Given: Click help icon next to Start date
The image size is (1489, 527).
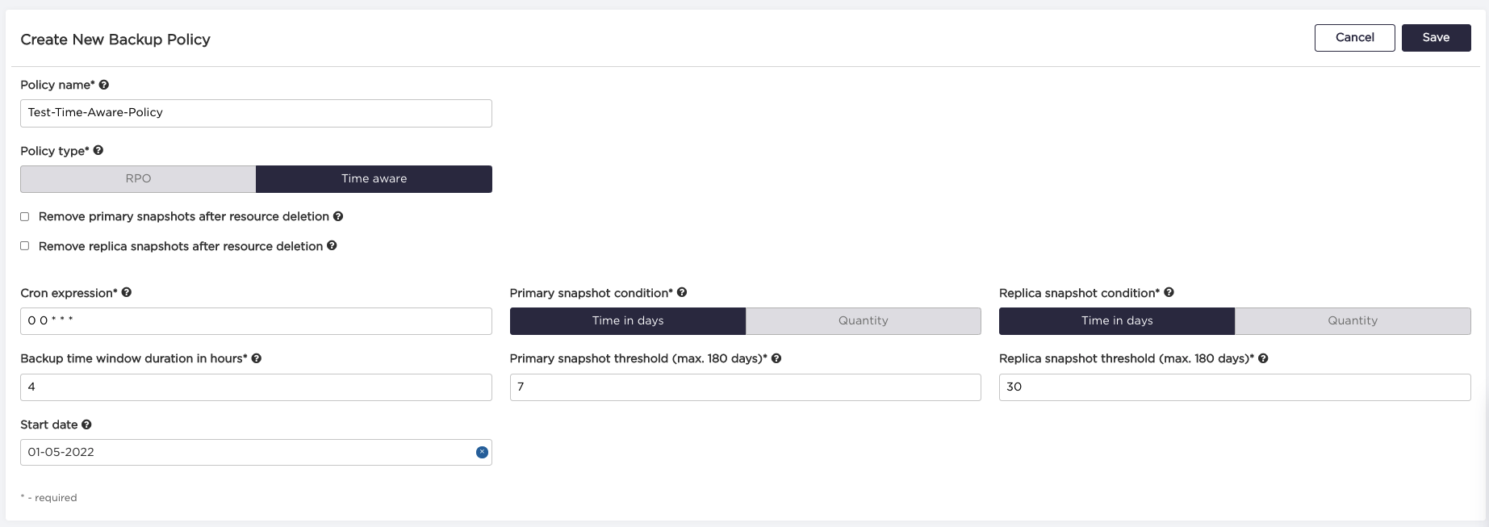Looking at the screenshot, I should [x=86, y=425].
